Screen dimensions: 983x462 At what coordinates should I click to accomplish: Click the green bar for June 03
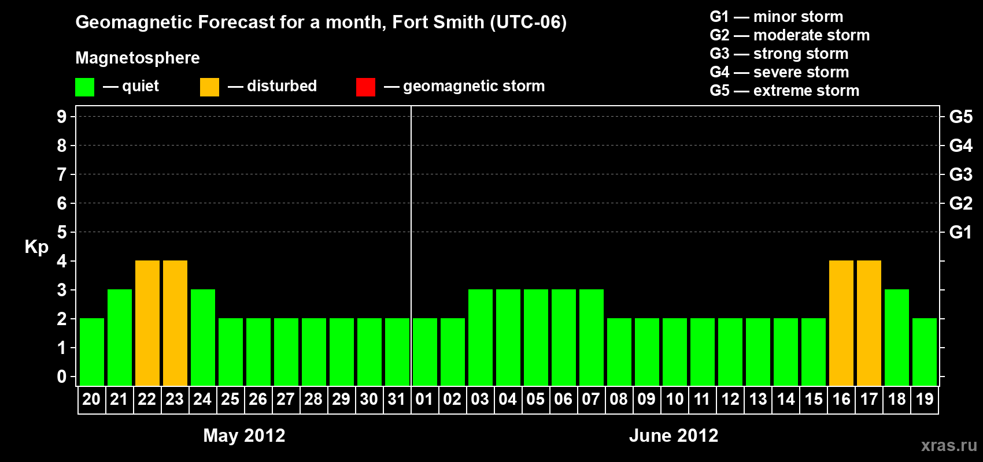pyautogui.click(x=481, y=338)
